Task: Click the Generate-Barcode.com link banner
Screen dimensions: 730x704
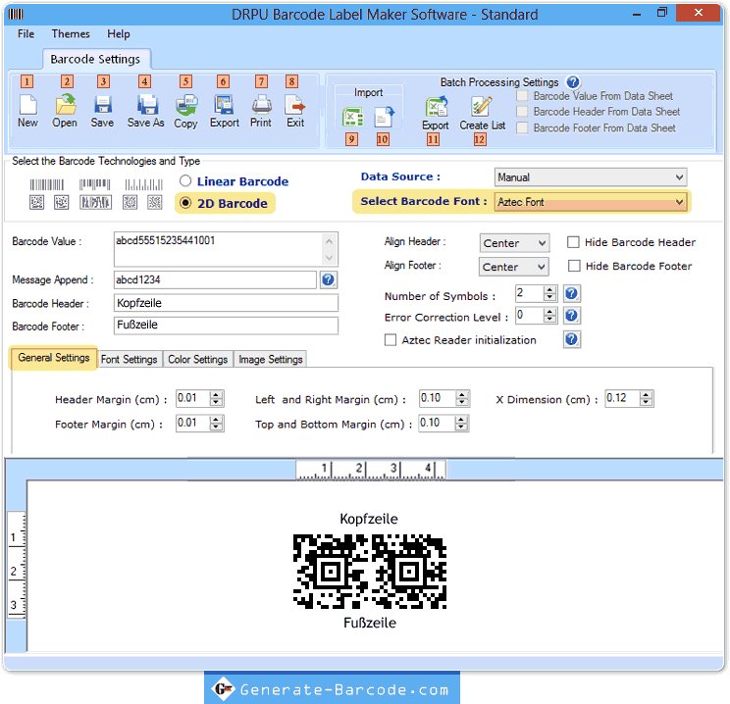Action: coord(332,689)
